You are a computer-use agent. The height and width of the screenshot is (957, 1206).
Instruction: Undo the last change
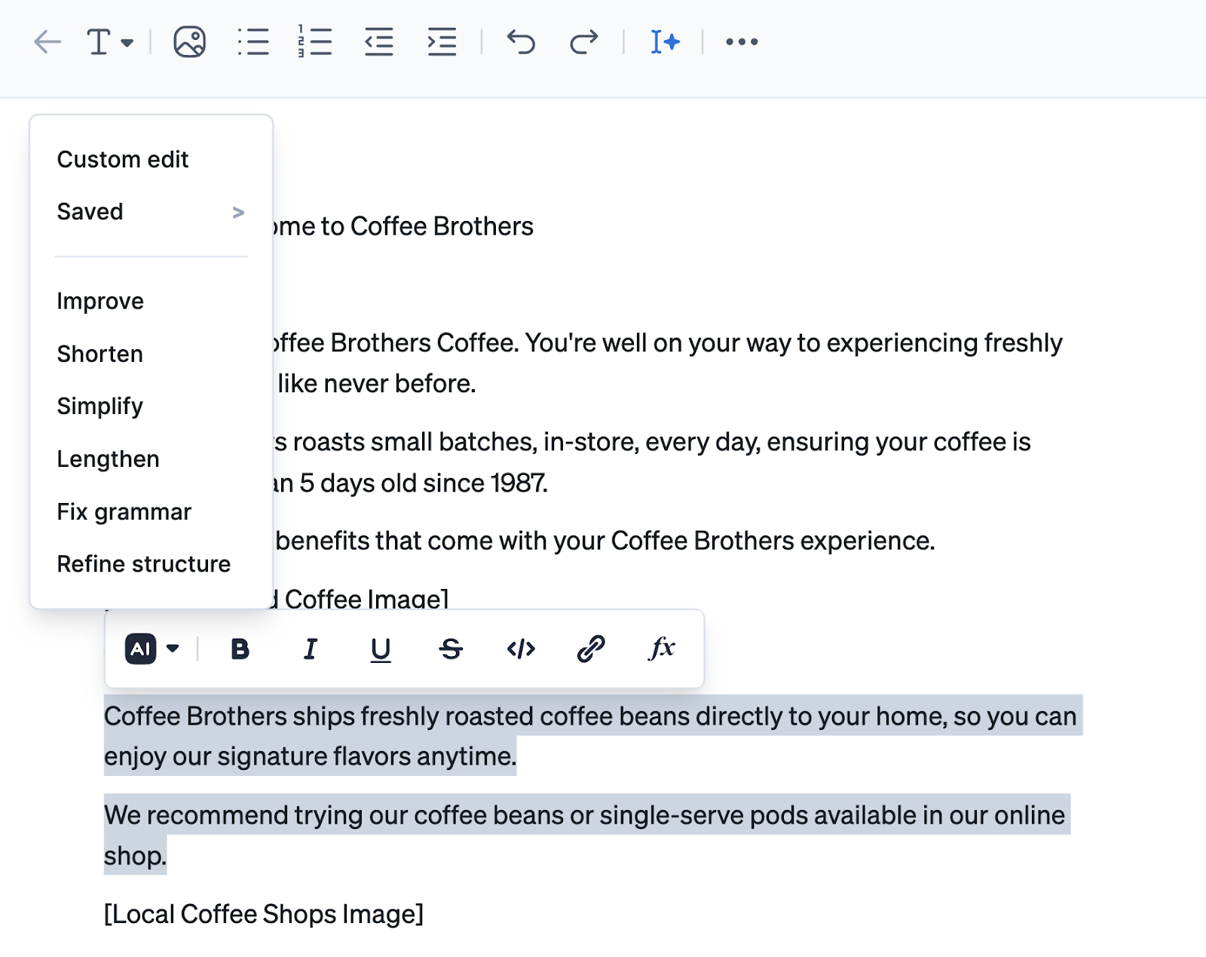coord(522,41)
